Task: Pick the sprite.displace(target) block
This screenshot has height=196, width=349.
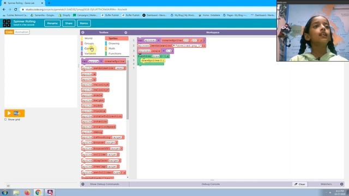Action: [x=101, y=161]
